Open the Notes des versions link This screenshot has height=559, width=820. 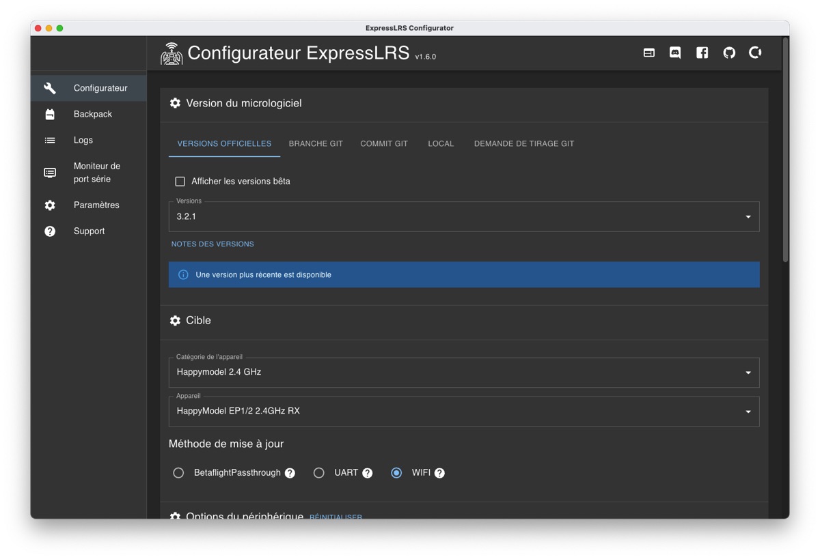[213, 244]
